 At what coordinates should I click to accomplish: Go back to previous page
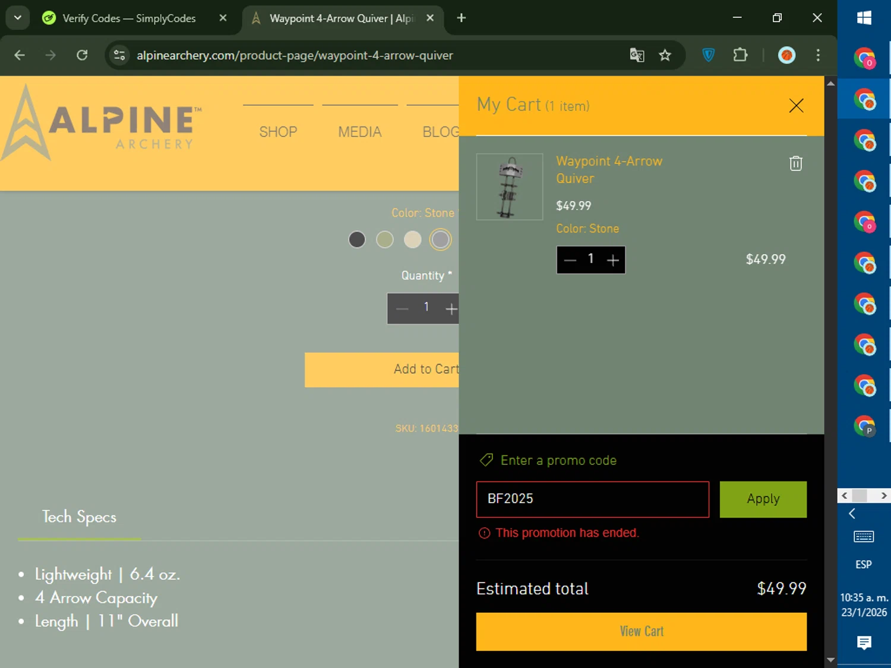pos(20,55)
